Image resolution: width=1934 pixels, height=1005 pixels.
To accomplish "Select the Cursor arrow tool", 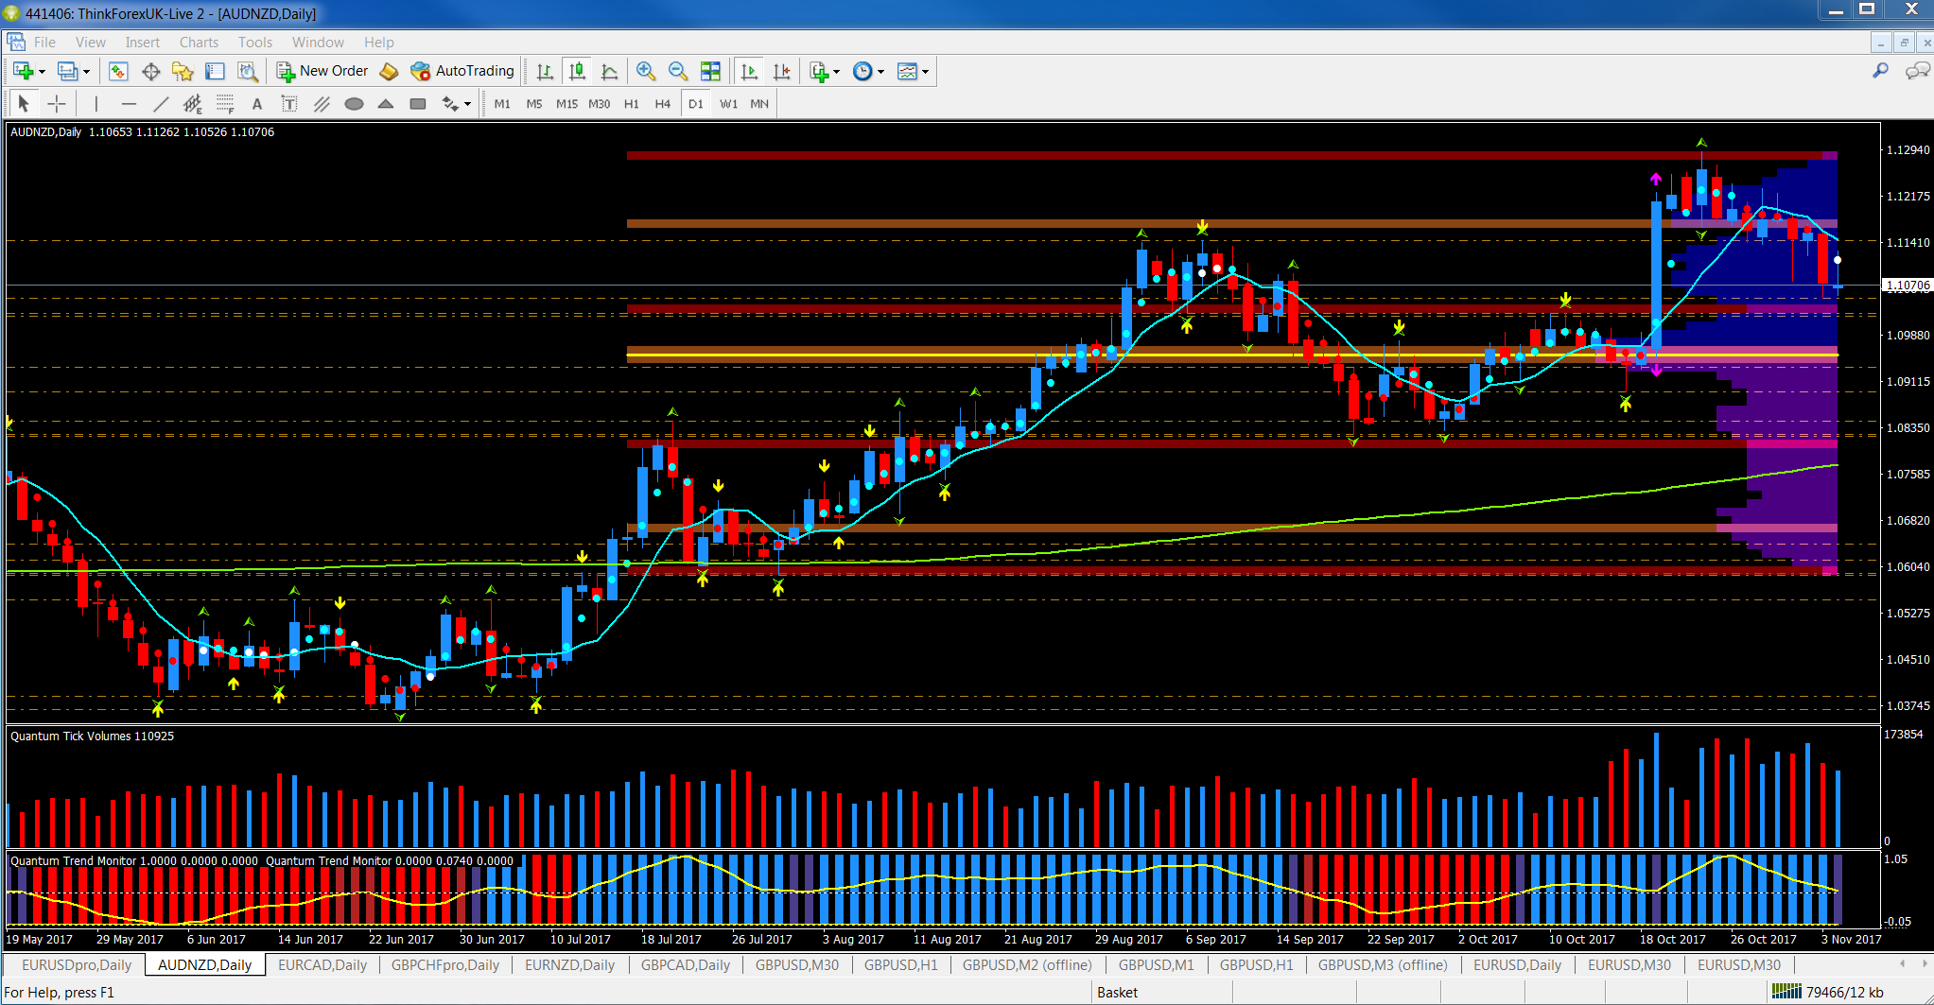I will coord(24,104).
